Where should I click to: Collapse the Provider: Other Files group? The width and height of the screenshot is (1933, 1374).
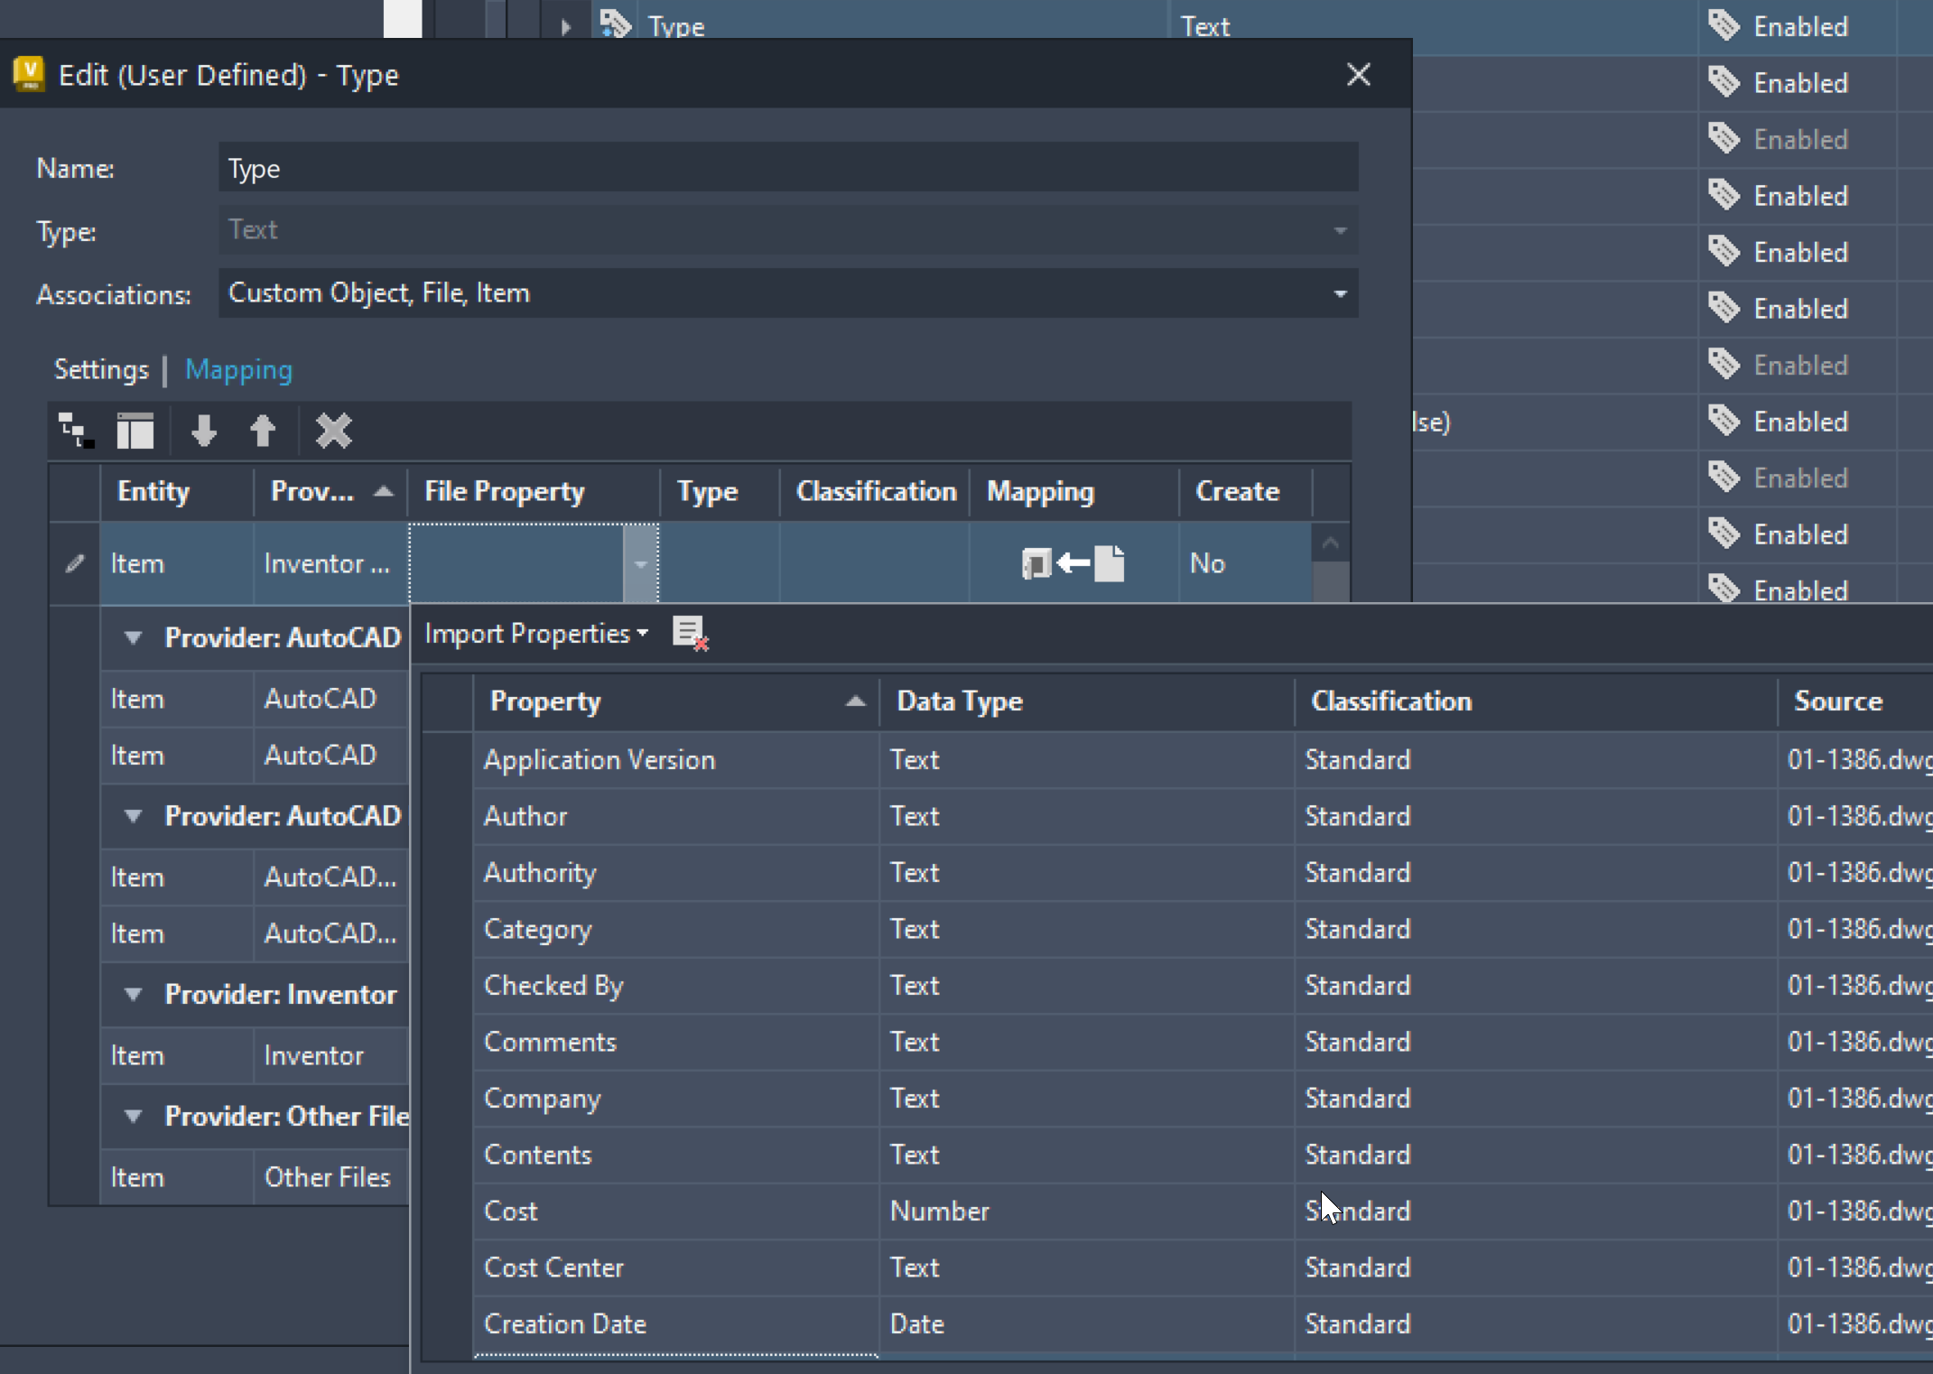pyautogui.click(x=134, y=1116)
